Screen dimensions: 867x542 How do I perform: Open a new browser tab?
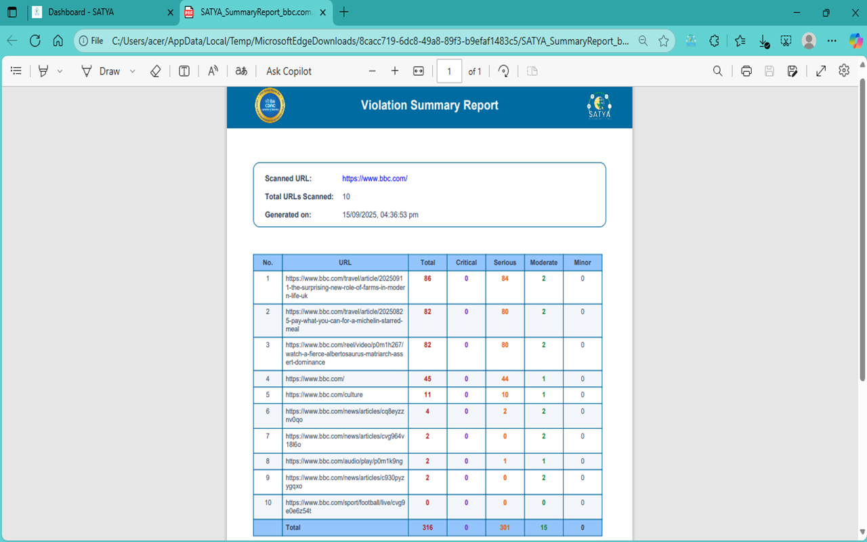pyautogui.click(x=344, y=12)
